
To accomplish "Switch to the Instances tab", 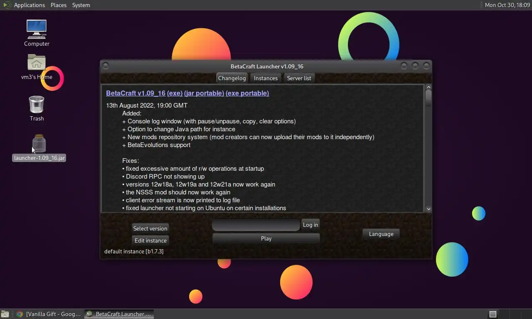I will [x=266, y=78].
